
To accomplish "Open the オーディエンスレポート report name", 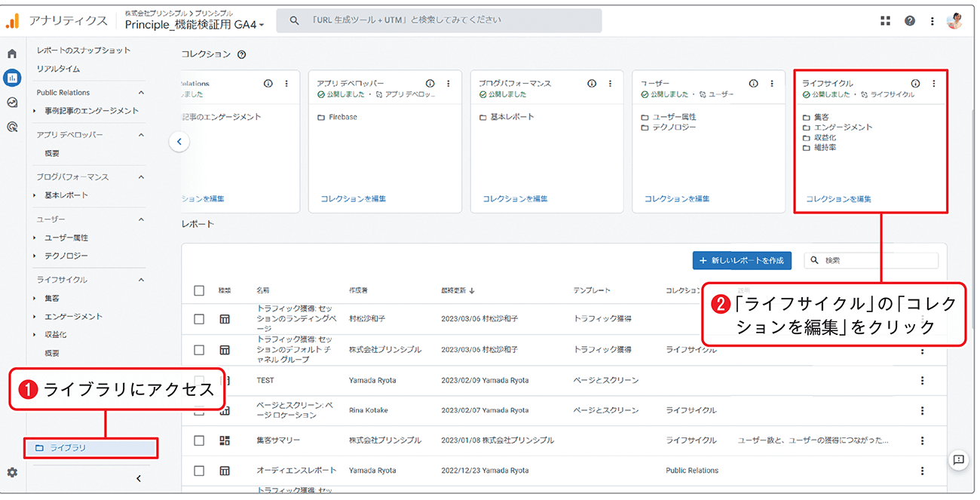I will tap(296, 471).
